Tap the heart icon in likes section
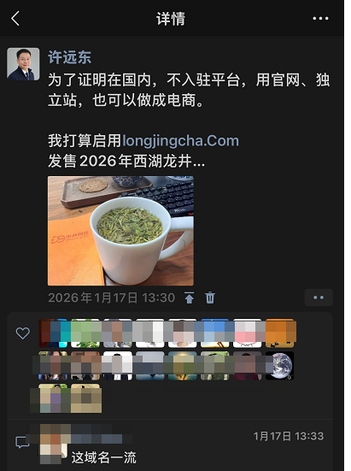 pos(23,333)
